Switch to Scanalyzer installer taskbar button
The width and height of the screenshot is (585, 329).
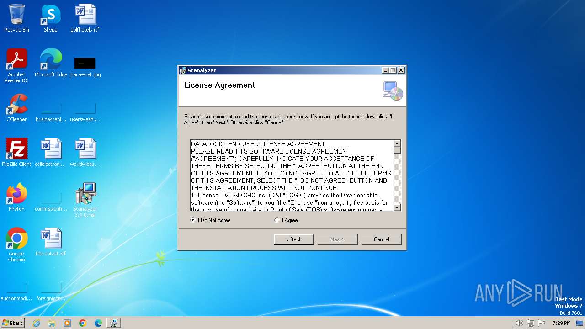click(x=114, y=323)
